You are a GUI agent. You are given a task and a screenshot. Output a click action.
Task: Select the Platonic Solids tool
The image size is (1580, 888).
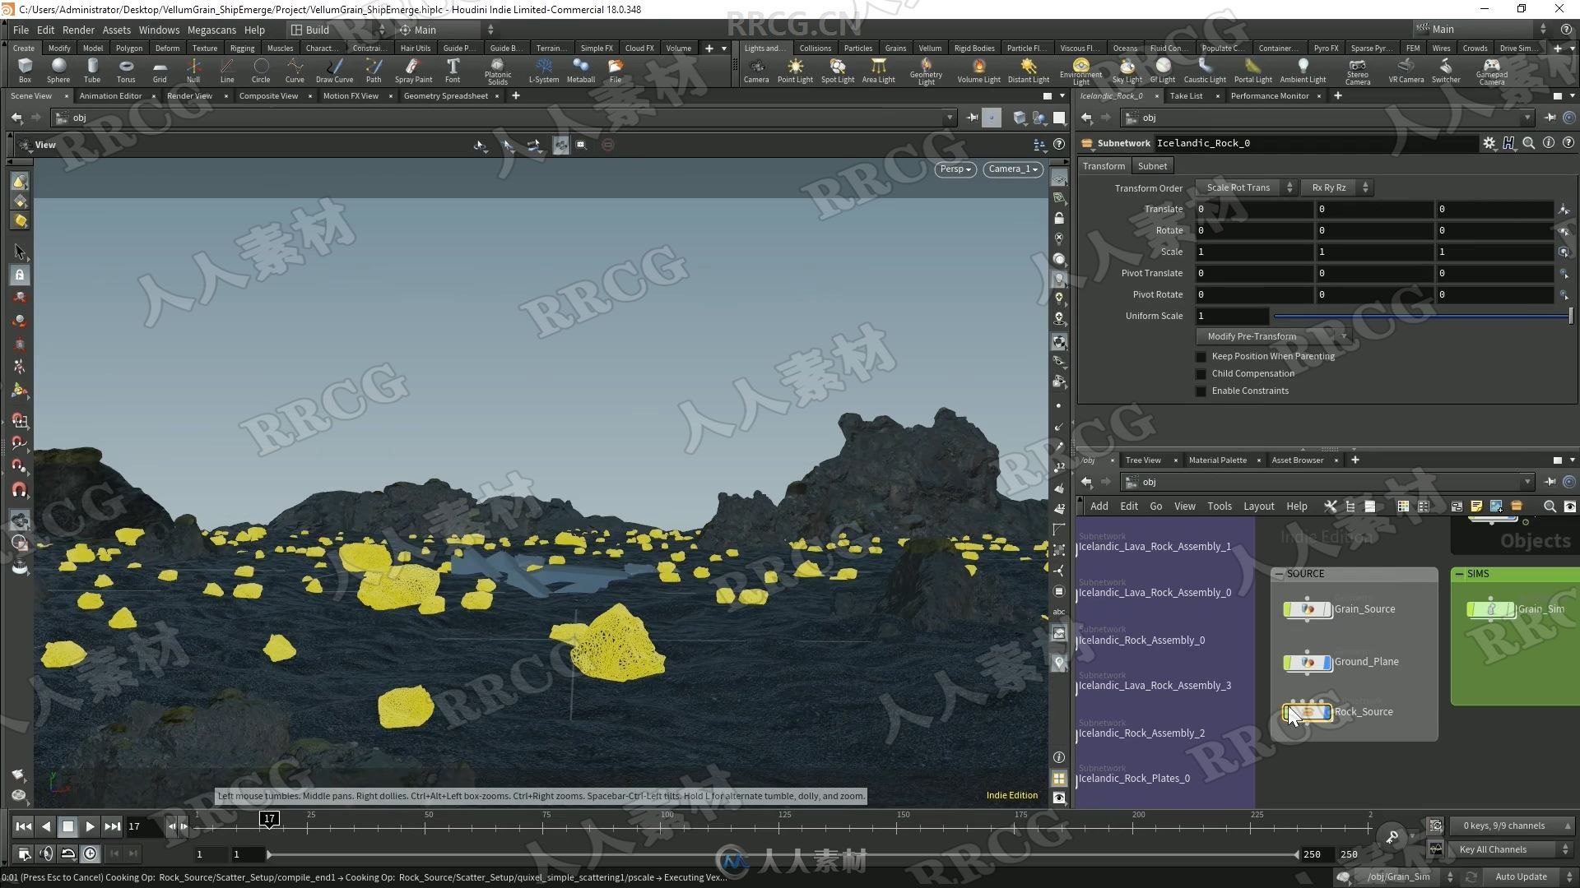tap(497, 71)
